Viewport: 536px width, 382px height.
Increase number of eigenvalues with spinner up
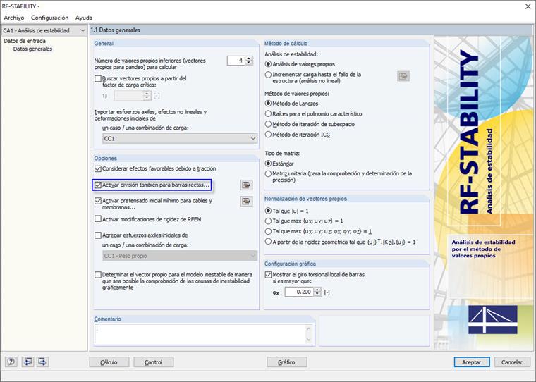pyautogui.click(x=249, y=58)
